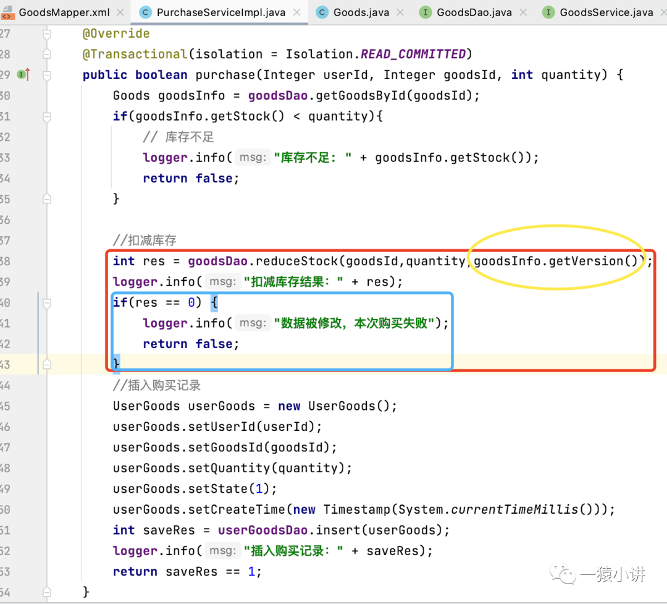Viewport: 667px width, 604px height.
Task: Click the 扣减库存 comment line
Action: pos(145,240)
